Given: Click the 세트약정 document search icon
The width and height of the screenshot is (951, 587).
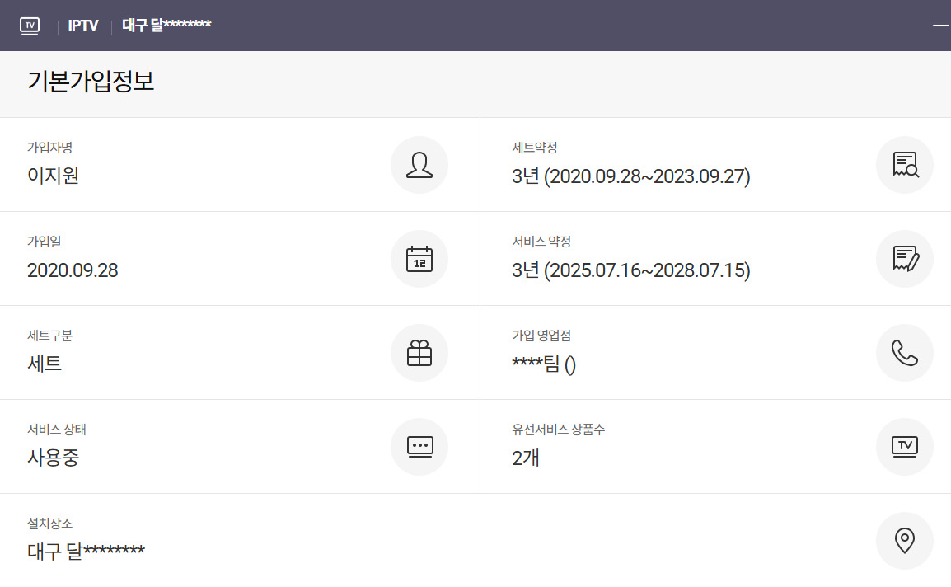Looking at the screenshot, I should coord(904,165).
